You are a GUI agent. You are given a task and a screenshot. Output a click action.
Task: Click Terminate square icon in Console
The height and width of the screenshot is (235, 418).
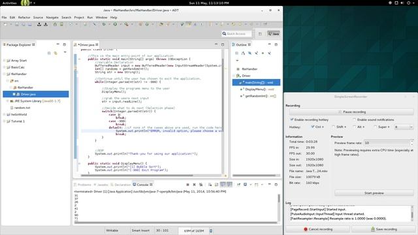click(x=187, y=184)
